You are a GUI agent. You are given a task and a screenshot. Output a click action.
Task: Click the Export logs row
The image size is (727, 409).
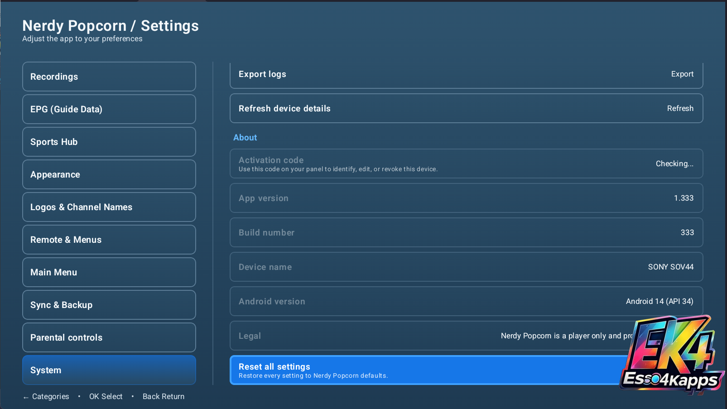[467, 75]
